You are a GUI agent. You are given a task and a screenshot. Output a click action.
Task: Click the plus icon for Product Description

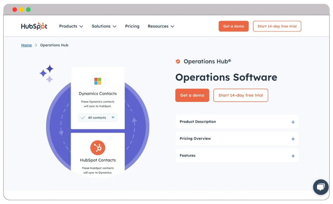(x=293, y=122)
